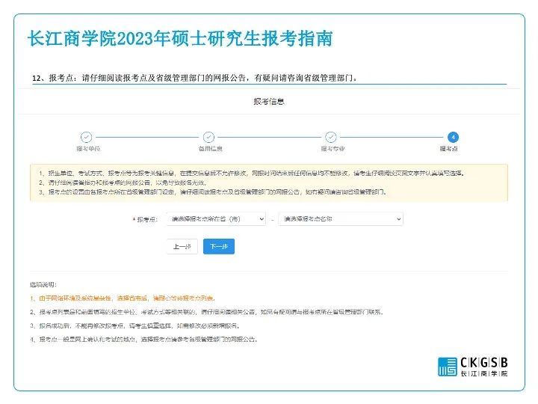Click the 备用信息 step checkmark circle

(x=208, y=137)
